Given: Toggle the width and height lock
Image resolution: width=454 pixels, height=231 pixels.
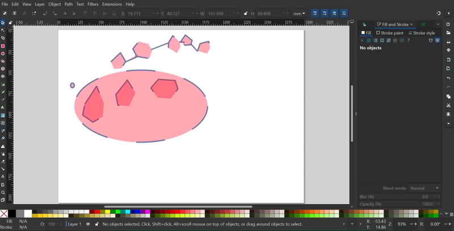Looking at the screenshot, I should pos(245,14).
